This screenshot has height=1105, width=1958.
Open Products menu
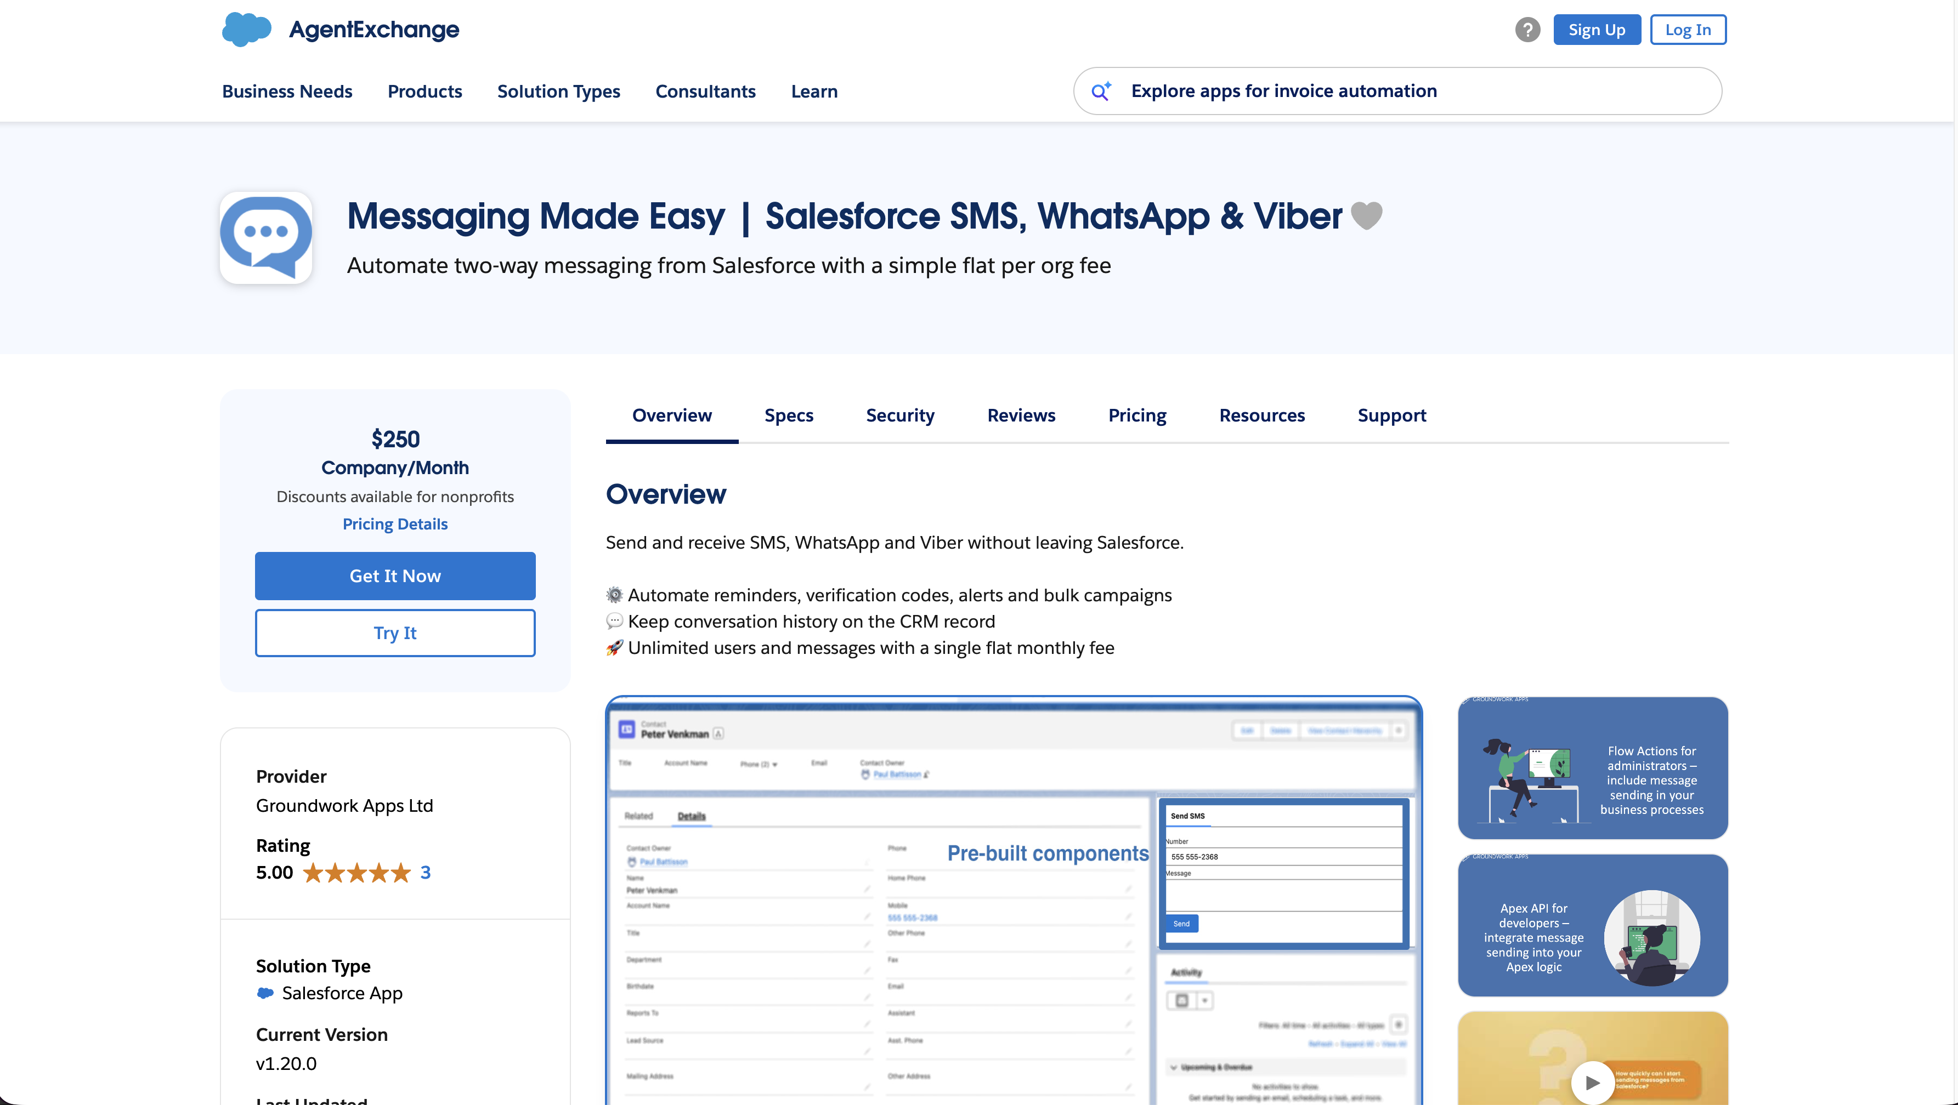click(425, 91)
